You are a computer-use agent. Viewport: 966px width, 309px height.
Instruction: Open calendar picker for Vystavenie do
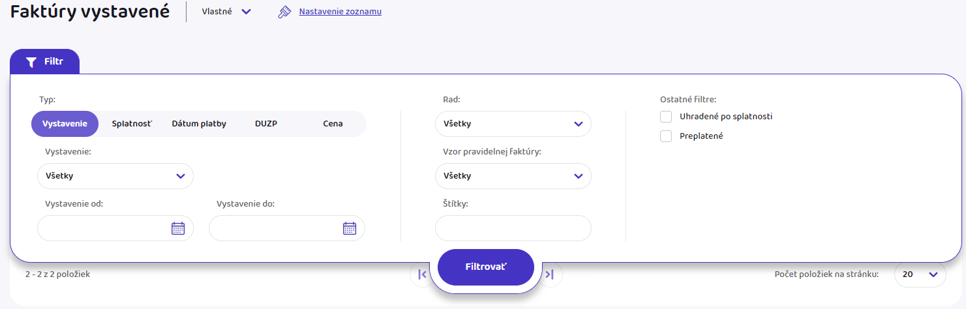coord(350,228)
